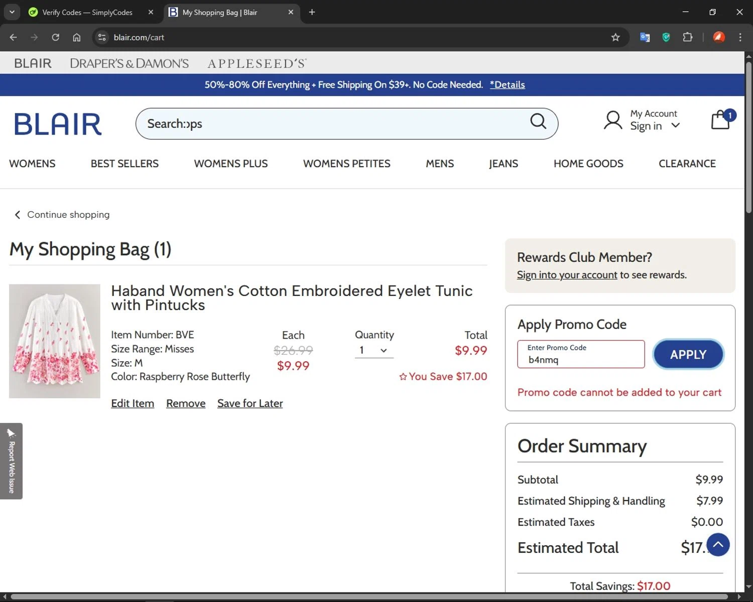Image resolution: width=753 pixels, height=602 pixels.
Task: Open the Report Web Issue side tab
Action: pyautogui.click(x=11, y=461)
